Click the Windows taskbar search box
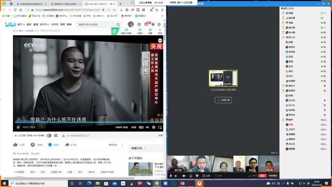The height and width of the screenshot is (187, 332). point(38,183)
